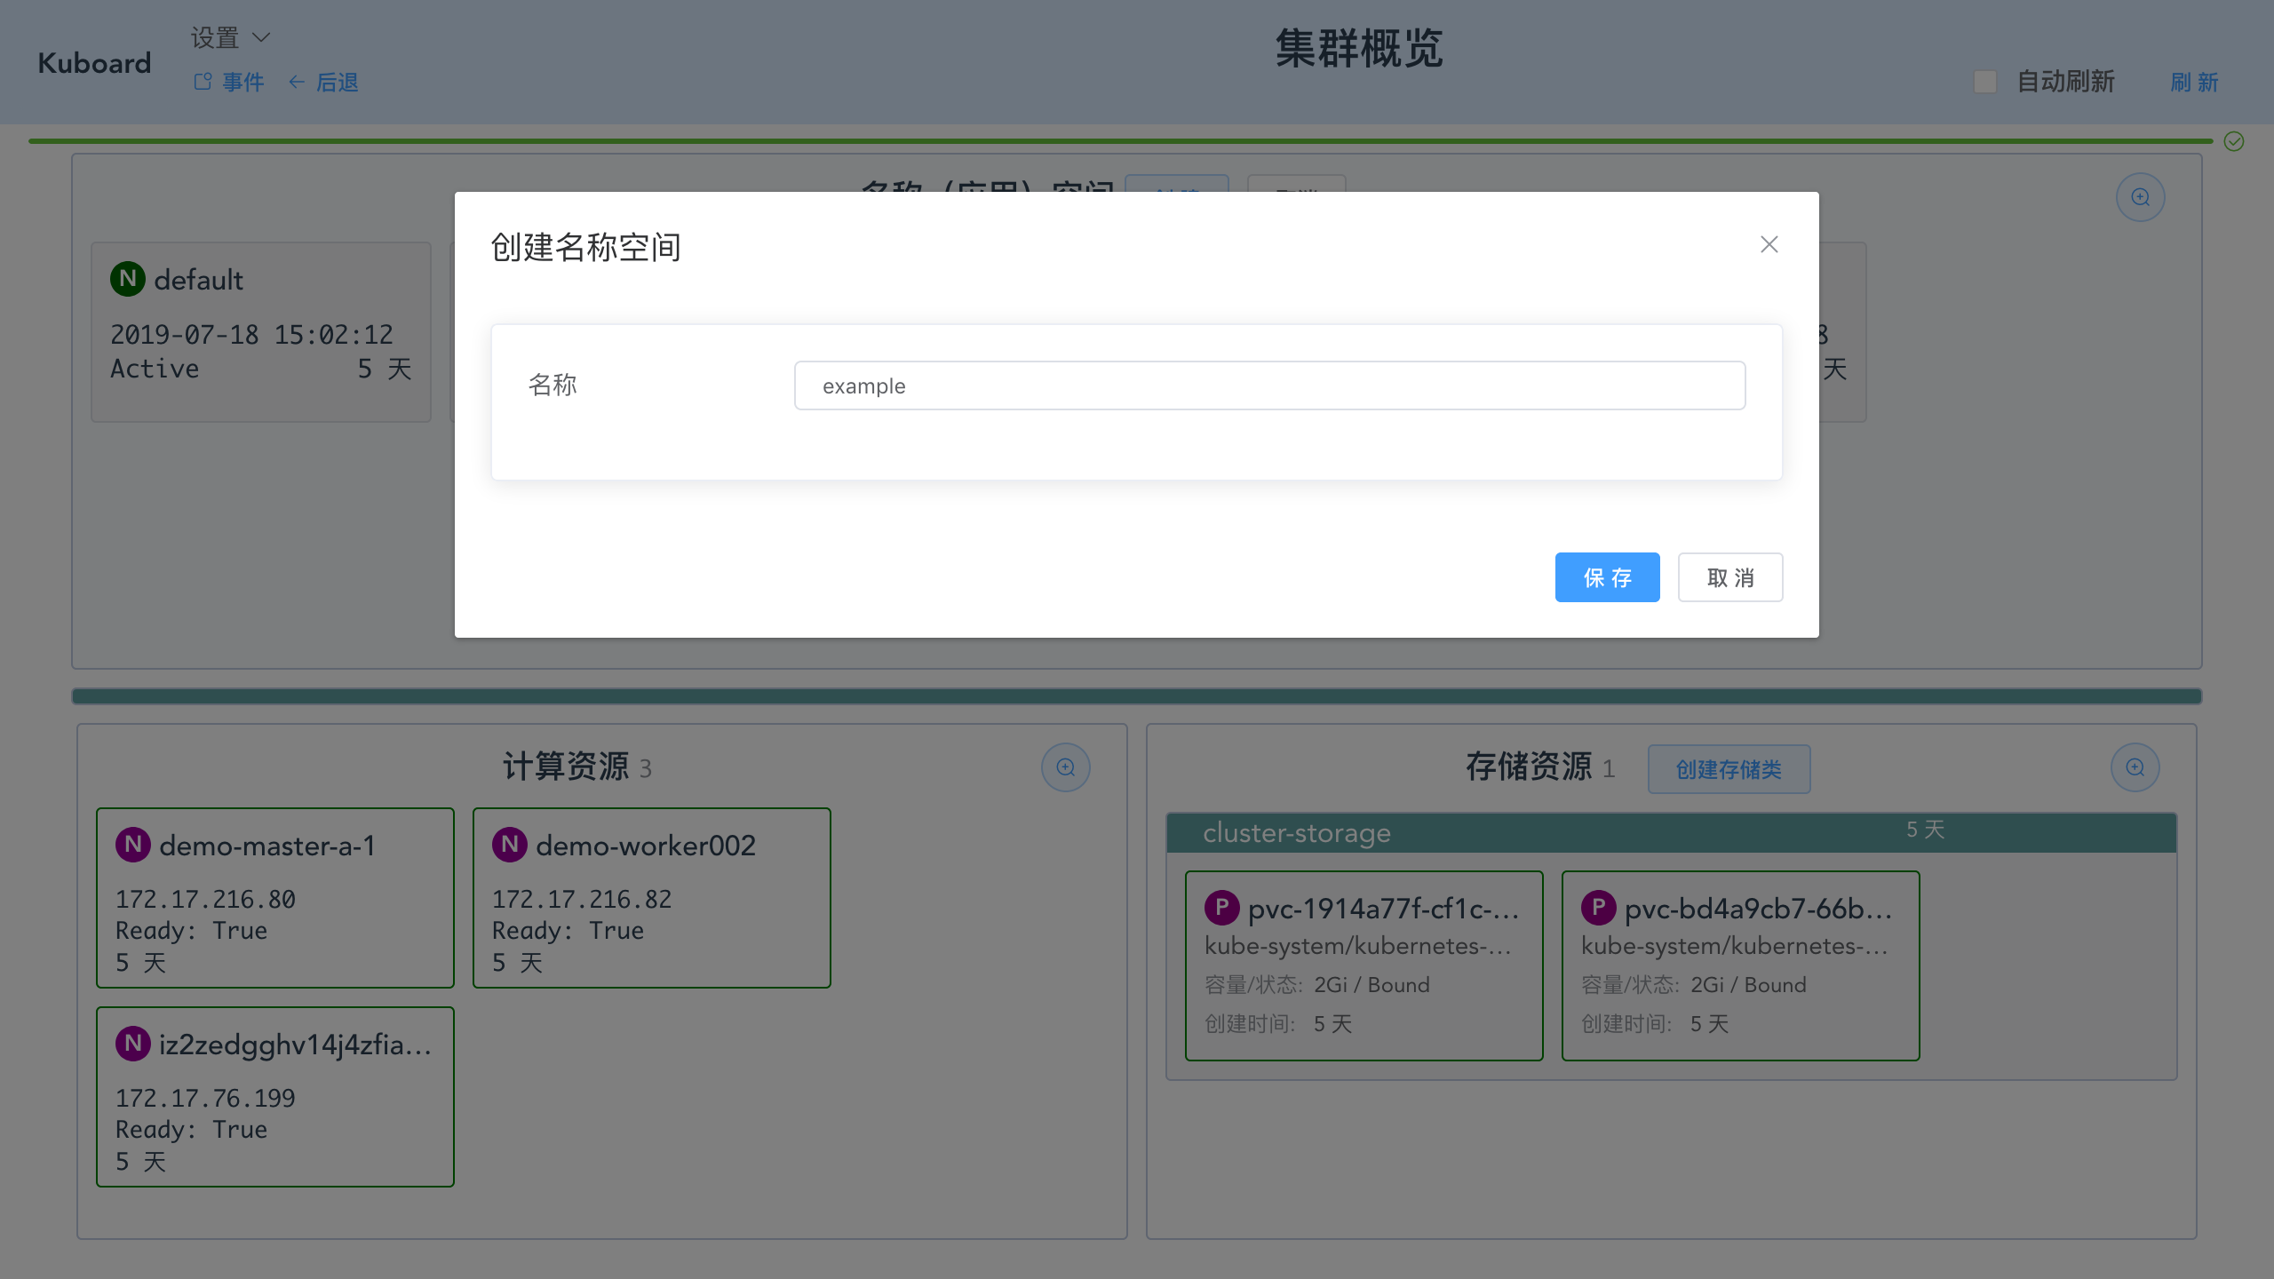The width and height of the screenshot is (2274, 1279).
Task: Click the 取消 button in the dialog
Action: point(1729,577)
